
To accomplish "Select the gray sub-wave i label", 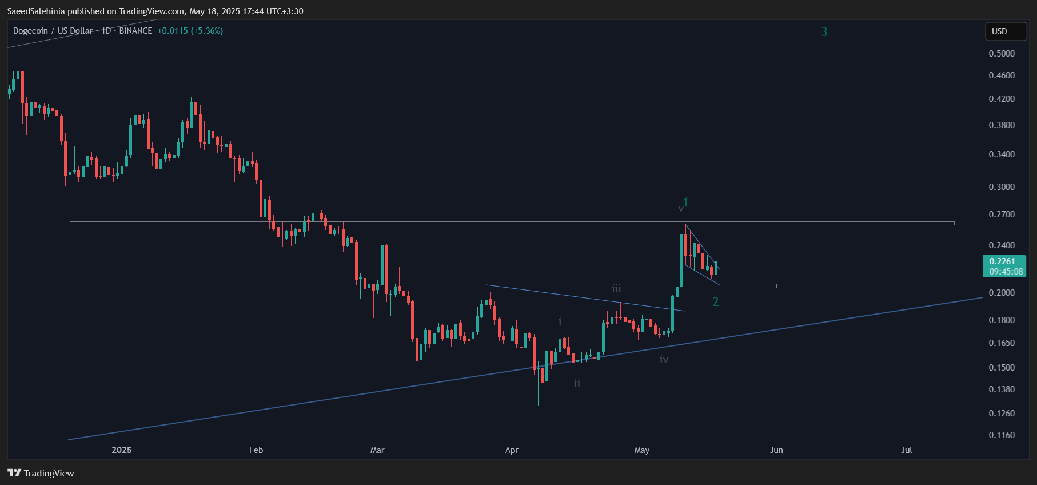I will (x=560, y=321).
